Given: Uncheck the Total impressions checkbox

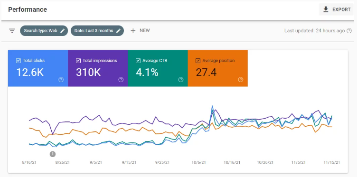Looking at the screenshot, I should tap(78, 61).
